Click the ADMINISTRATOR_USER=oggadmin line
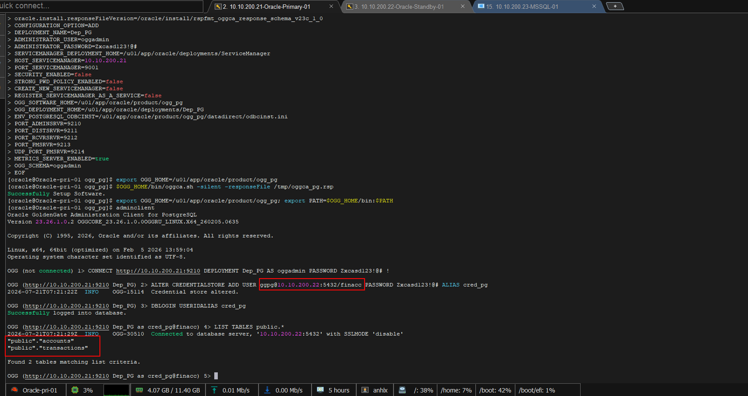The width and height of the screenshot is (748, 396). coord(61,39)
